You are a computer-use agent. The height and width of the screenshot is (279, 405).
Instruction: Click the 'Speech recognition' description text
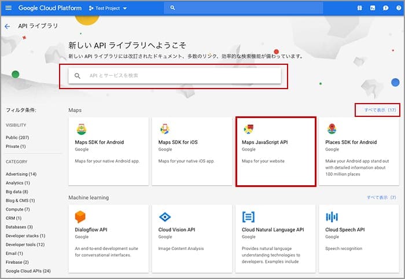[344, 248]
